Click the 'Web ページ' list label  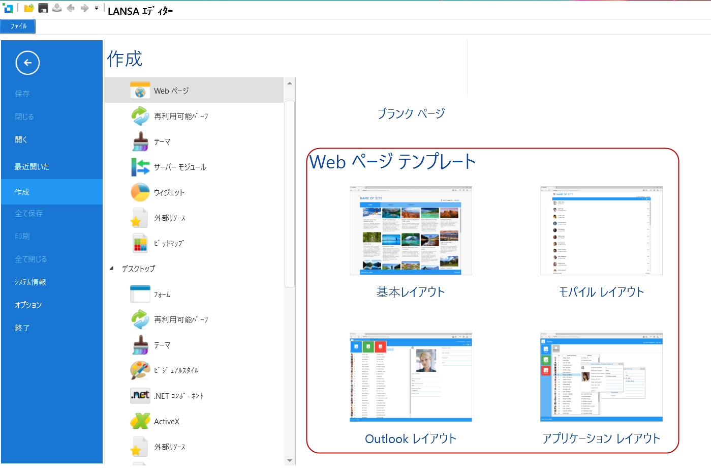171,91
